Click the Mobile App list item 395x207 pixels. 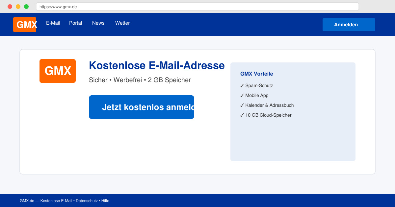(254, 96)
